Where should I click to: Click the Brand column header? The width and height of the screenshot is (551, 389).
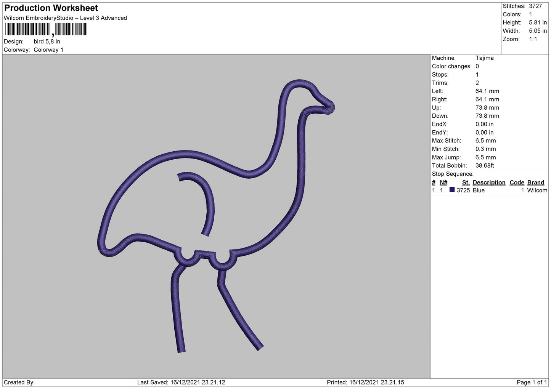(536, 182)
